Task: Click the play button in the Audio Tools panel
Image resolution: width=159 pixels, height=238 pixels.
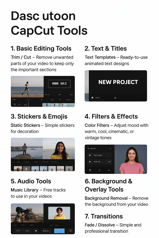Action: 36,231
